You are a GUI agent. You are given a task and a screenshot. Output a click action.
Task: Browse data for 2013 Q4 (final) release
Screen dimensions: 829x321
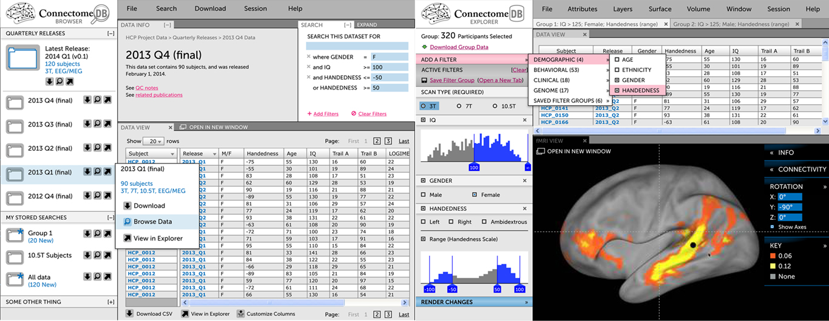coord(97,100)
